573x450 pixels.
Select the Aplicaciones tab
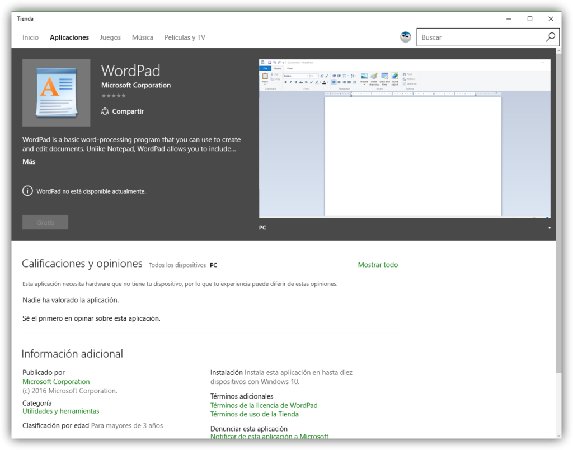click(x=69, y=37)
